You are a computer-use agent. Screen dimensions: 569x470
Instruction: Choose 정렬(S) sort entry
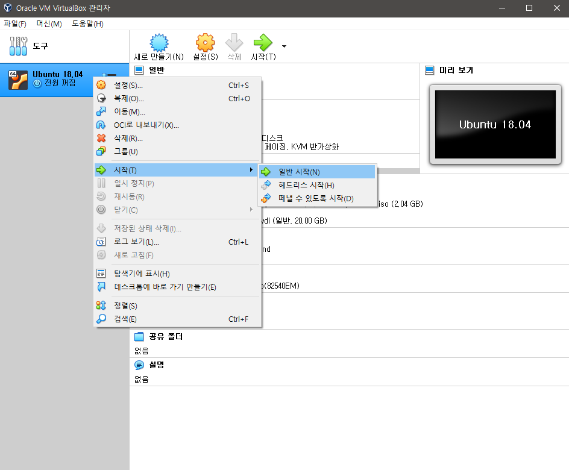(177, 305)
